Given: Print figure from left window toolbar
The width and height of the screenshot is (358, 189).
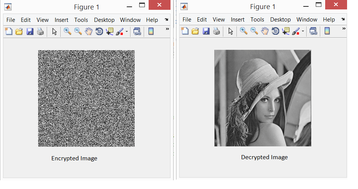Looking at the screenshot, I should 40,31.
